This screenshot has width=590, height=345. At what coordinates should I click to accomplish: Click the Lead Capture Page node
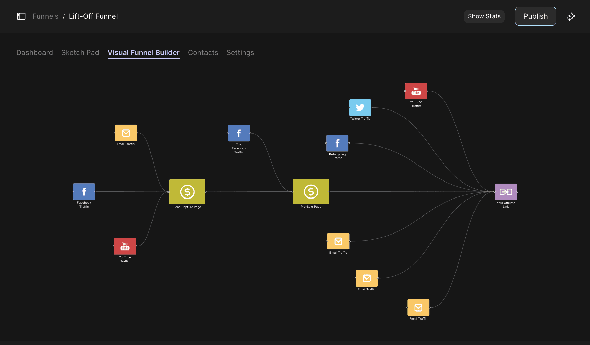(x=187, y=192)
